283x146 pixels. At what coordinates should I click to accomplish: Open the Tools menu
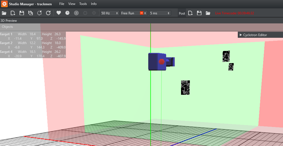click(x=83, y=4)
